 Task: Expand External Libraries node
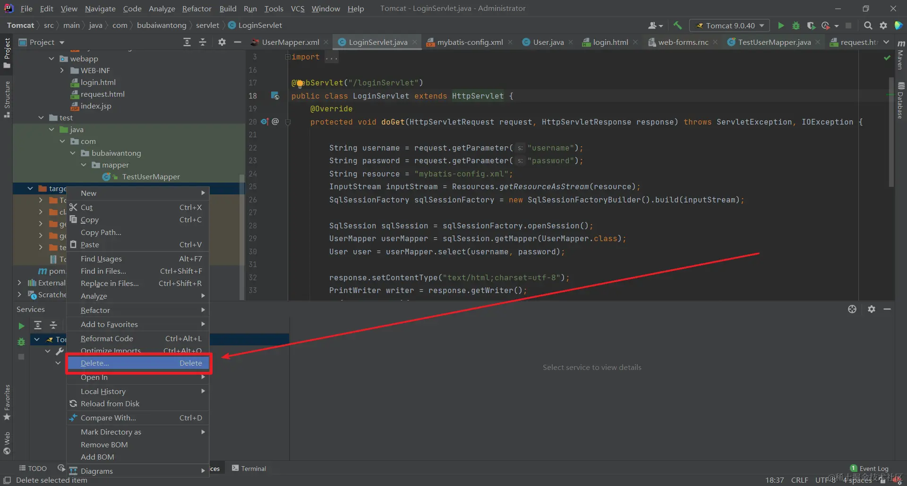[x=19, y=283]
